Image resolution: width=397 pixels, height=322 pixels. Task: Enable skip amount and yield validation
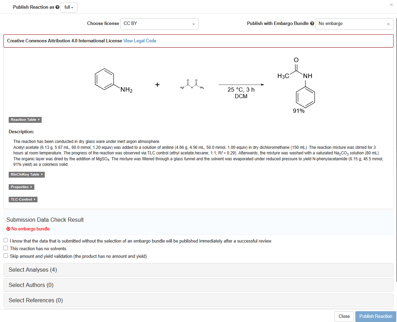coord(6,256)
